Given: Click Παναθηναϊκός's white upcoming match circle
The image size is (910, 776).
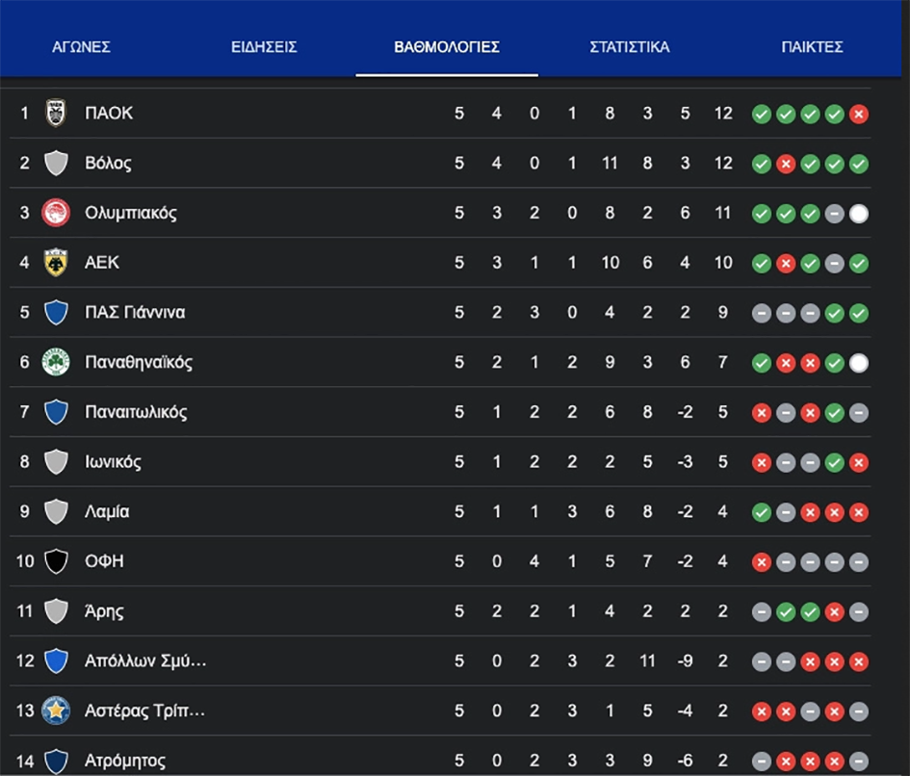Looking at the screenshot, I should [858, 363].
